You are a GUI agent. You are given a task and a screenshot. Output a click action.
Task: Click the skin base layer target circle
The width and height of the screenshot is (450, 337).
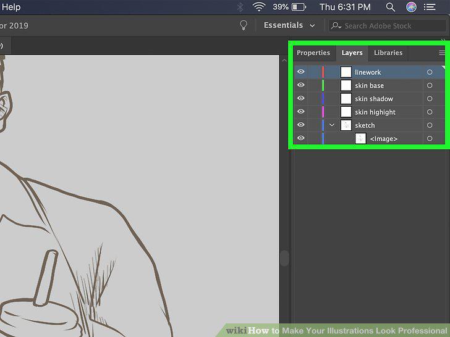click(x=430, y=85)
